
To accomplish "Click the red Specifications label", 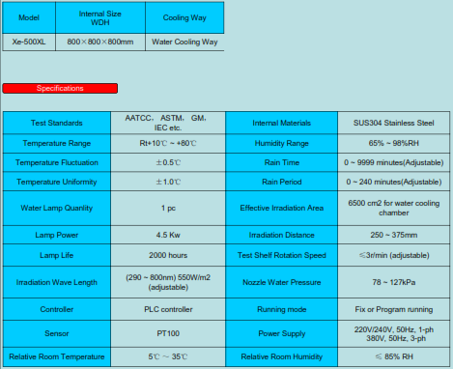I will pos(60,88).
